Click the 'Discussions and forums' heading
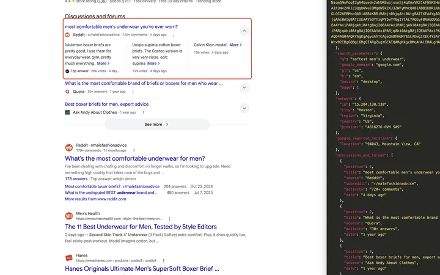The height and width of the screenshot is (275, 440). 95,16
